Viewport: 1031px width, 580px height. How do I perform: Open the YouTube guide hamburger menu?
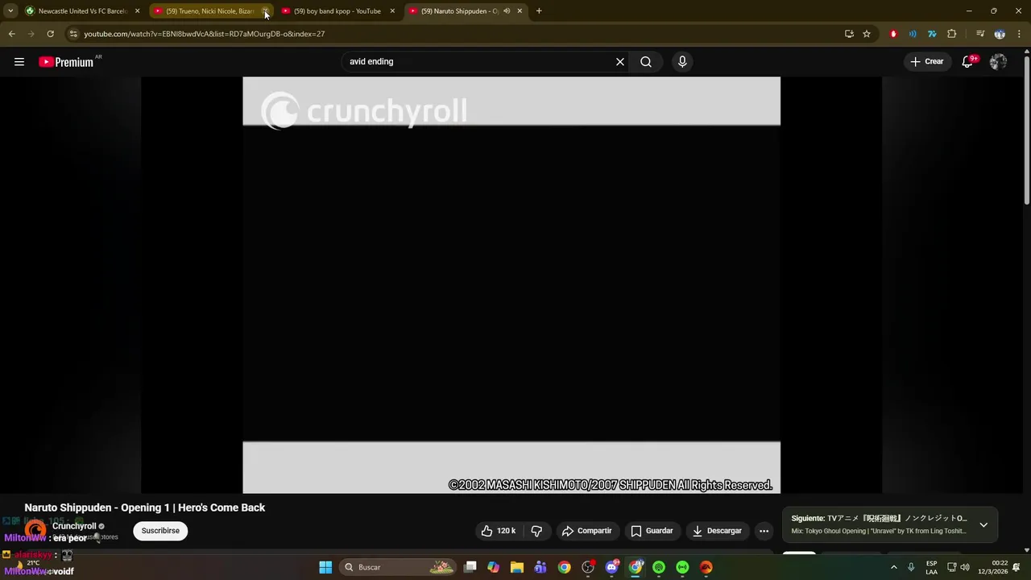click(19, 61)
